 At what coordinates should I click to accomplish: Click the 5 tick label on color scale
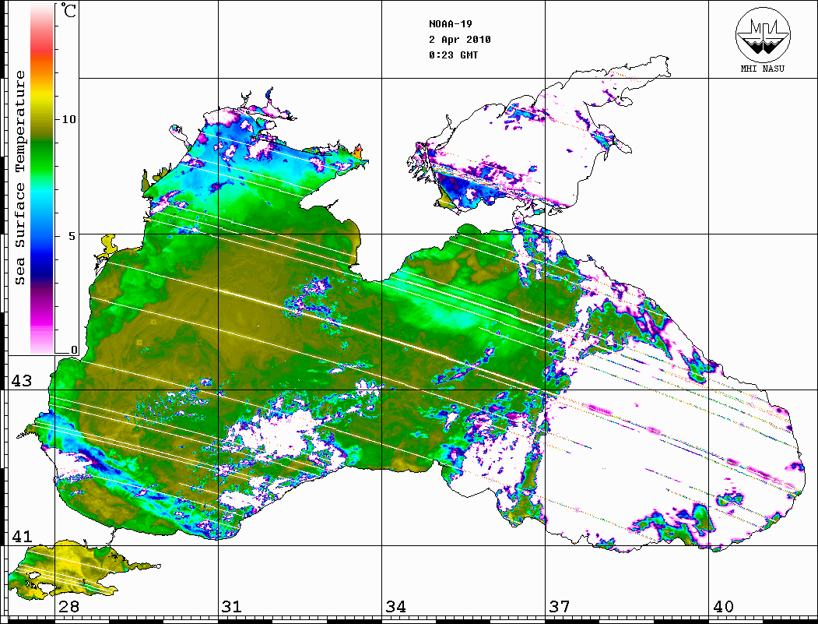72,236
